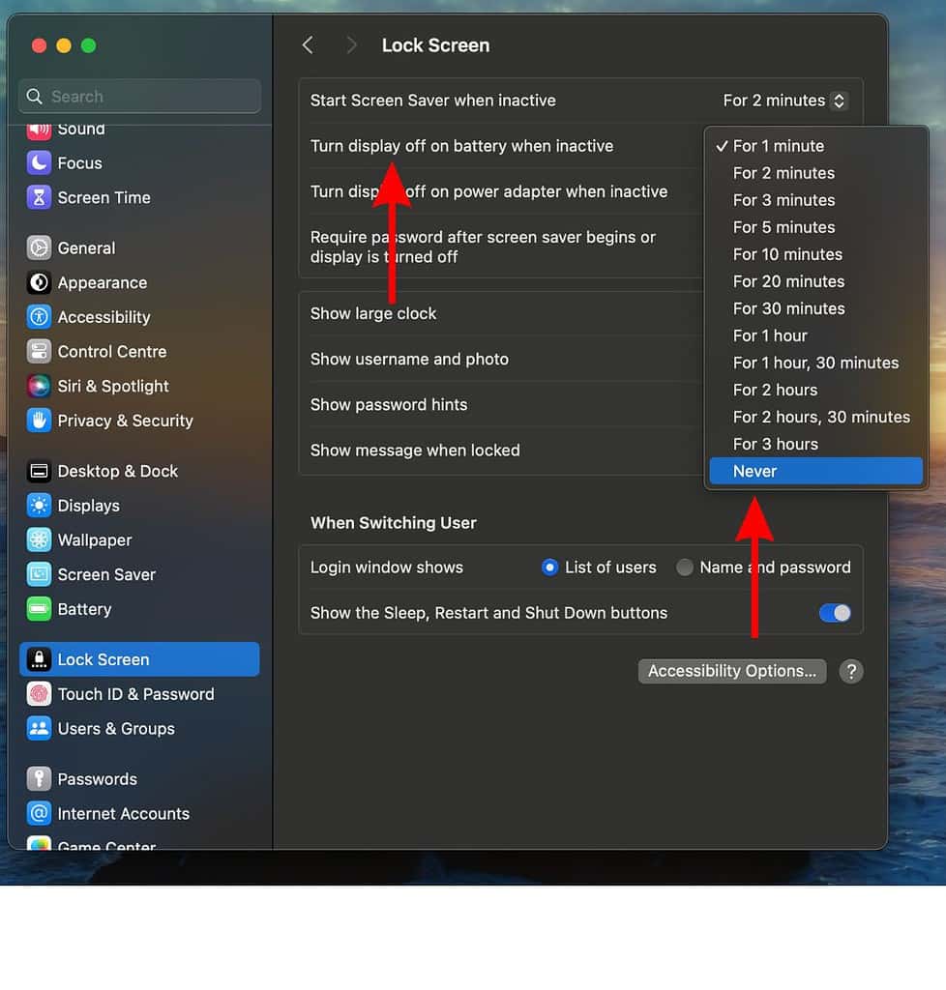Viewport: 946px width, 990px height.
Task: Open the Control Centre settings icon
Action: pos(38,351)
